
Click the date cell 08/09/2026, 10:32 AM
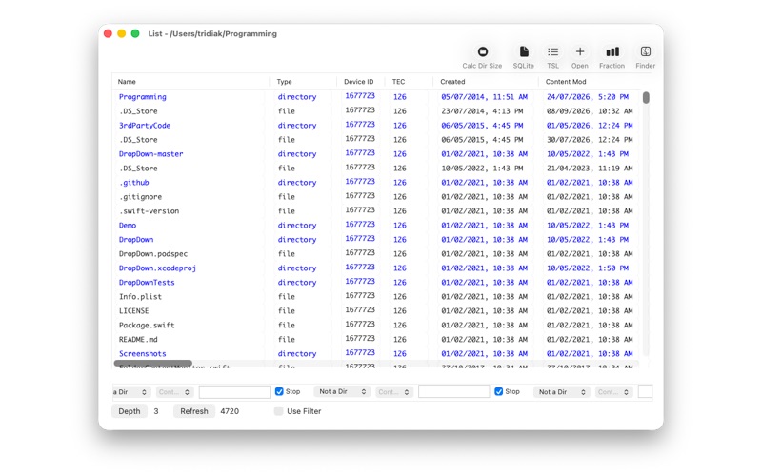pos(590,111)
